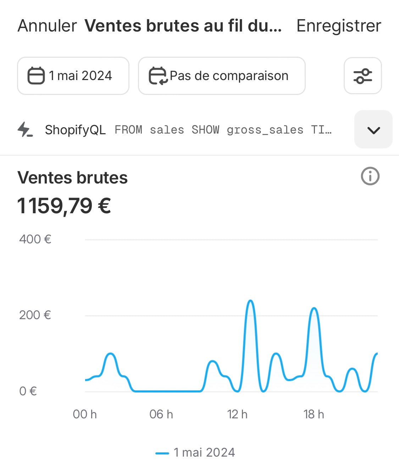This screenshot has width=399, height=469.
Task: Open the Pas de comparaison selector
Action: (x=222, y=76)
